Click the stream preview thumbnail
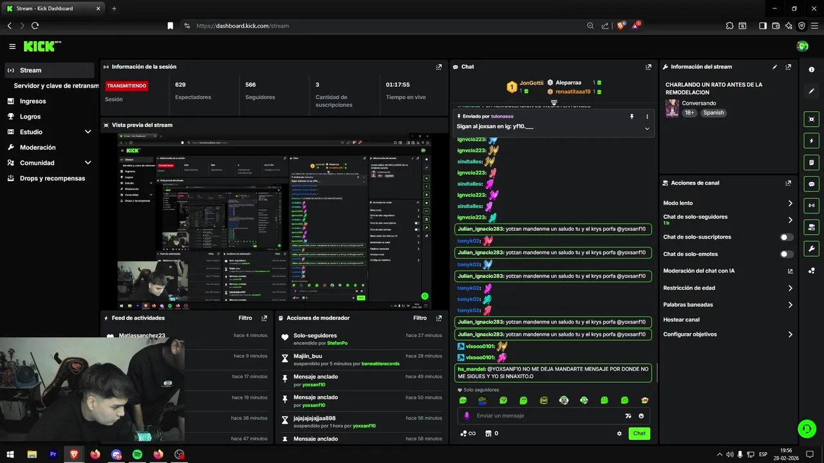Image resolution: width=824 pixels, height=463 pixels. click(x=274, y=221)
